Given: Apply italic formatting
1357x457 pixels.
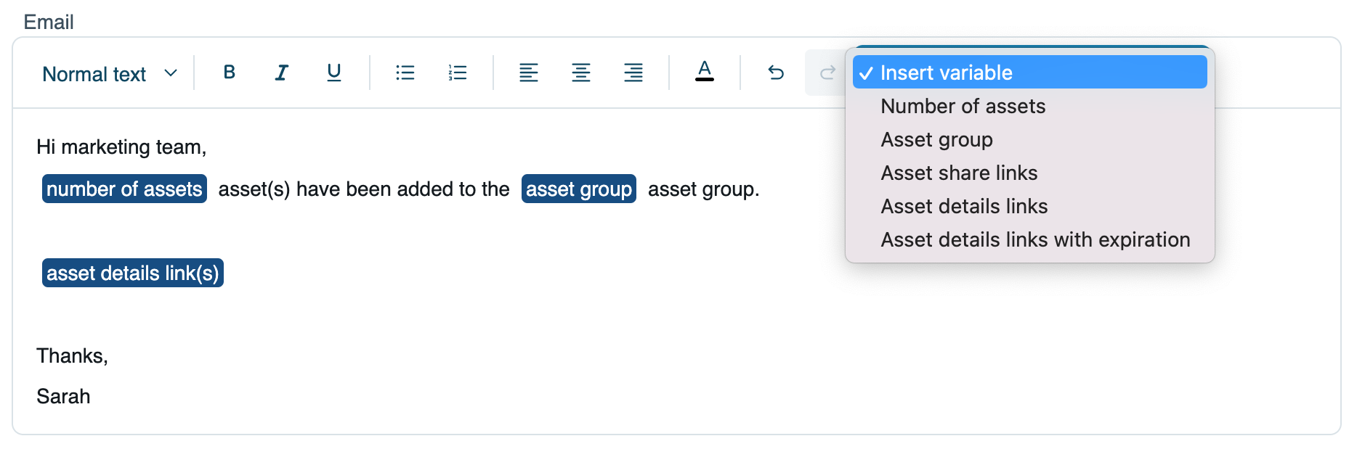Looking at the screenshot, I should [x=281, y=73].
